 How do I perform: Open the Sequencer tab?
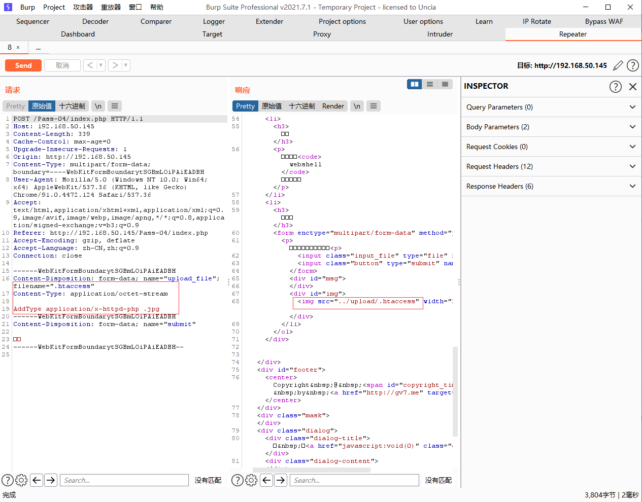pos(33,21)
